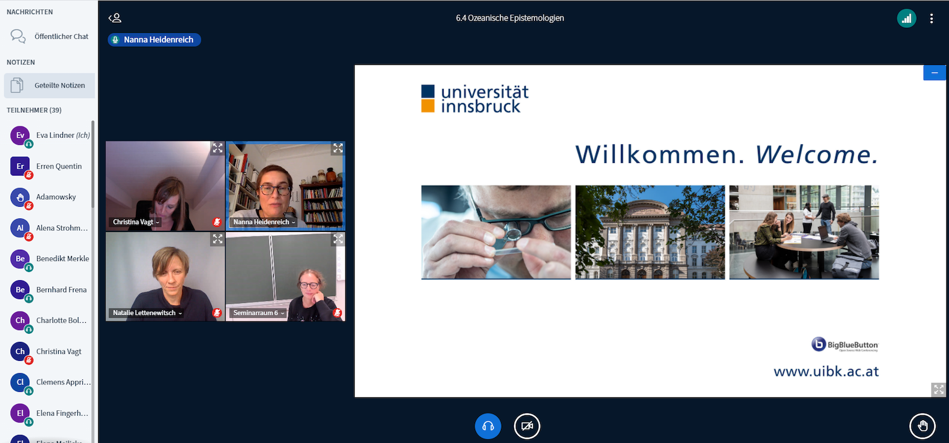Image resolution: width=949 pixels, height=443 pixels.
Task: Make the presentation fullscreen
Action: point(938,389)
